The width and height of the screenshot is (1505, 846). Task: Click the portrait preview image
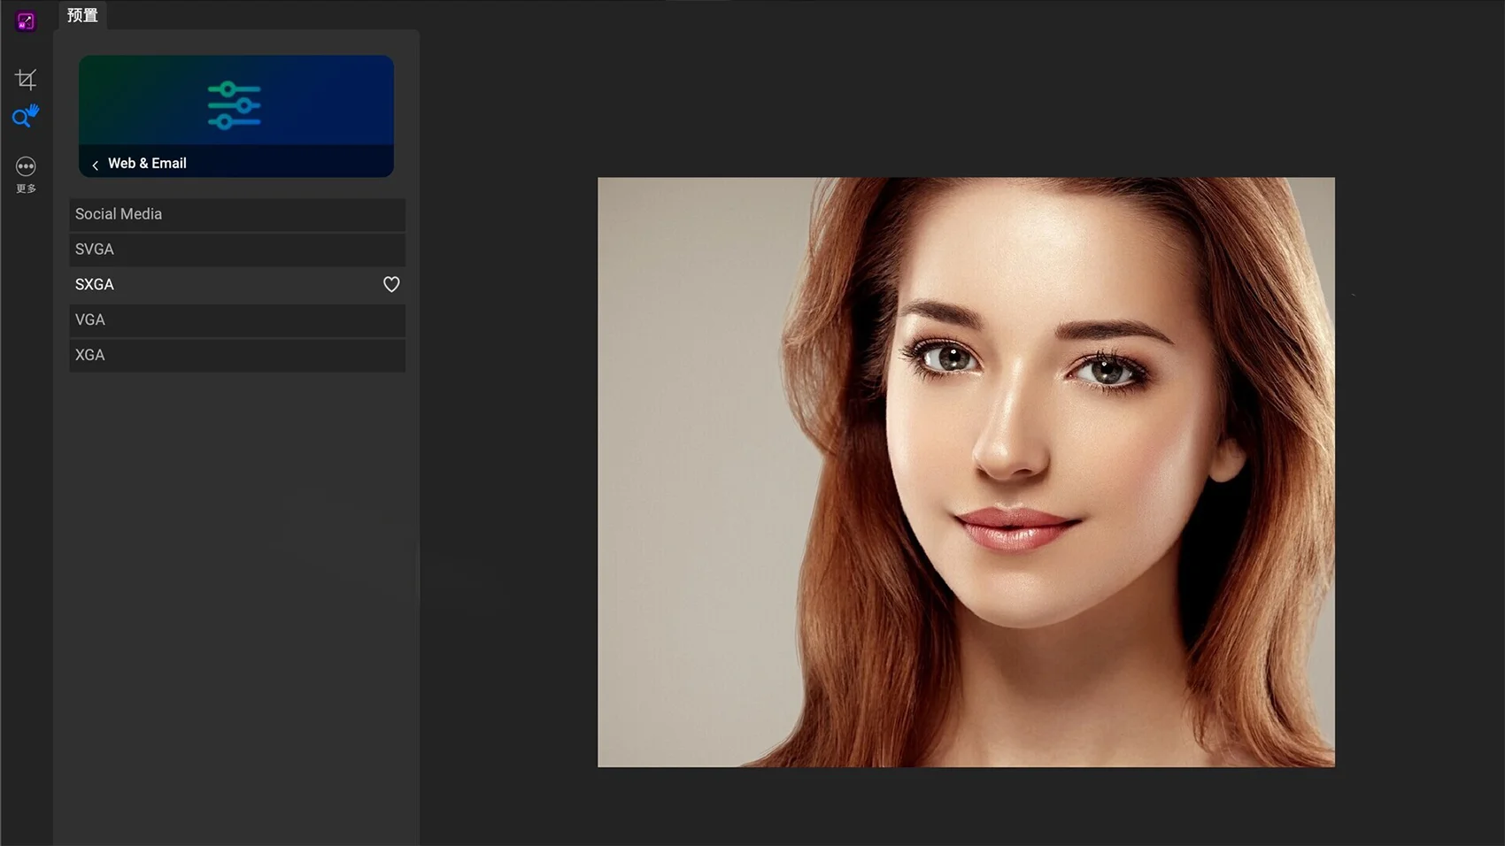tap(966, 472)
